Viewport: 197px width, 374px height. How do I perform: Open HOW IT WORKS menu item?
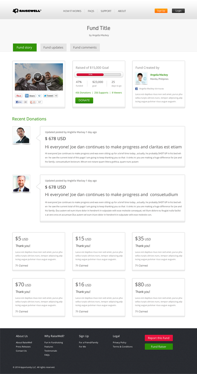pos(72,11)
